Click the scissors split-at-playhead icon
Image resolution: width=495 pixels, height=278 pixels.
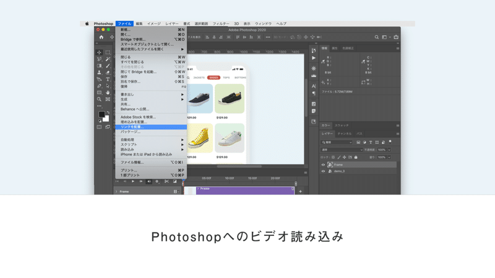pos(166,181)
